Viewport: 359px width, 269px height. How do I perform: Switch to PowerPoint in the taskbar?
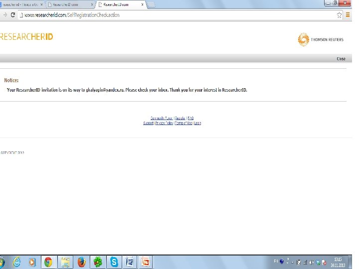(145, 262)
